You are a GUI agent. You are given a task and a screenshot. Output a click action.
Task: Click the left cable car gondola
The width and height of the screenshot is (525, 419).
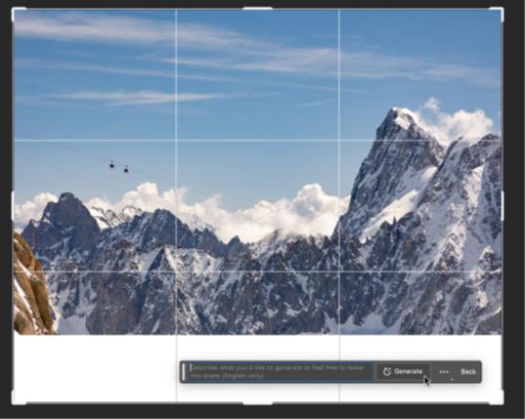click(111, 165)
